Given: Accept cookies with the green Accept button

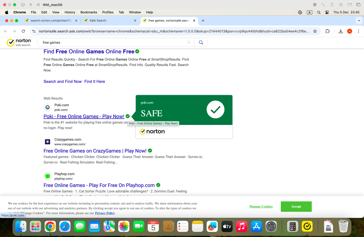Looking at the screenshot, I should click(x=296, y=206).
